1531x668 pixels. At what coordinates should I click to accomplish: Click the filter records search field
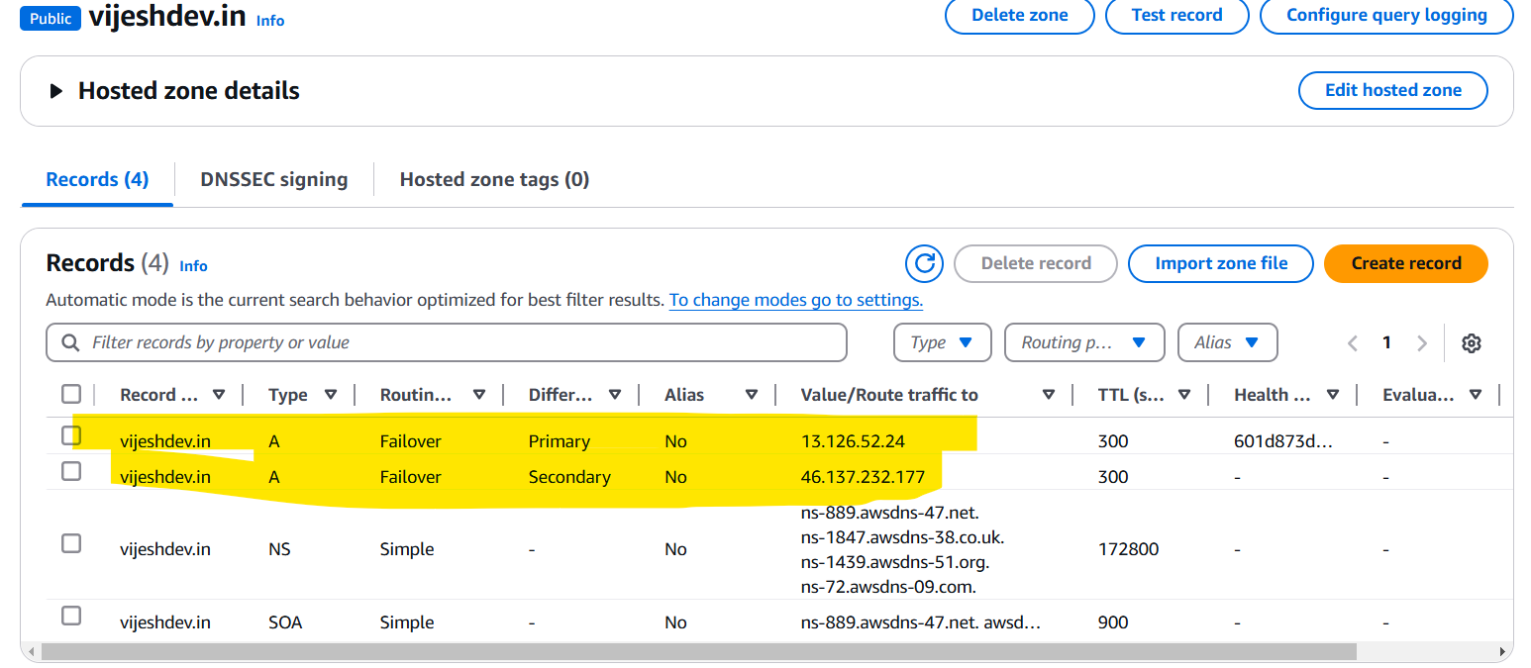pyautogui.click(x=447, y=342)
